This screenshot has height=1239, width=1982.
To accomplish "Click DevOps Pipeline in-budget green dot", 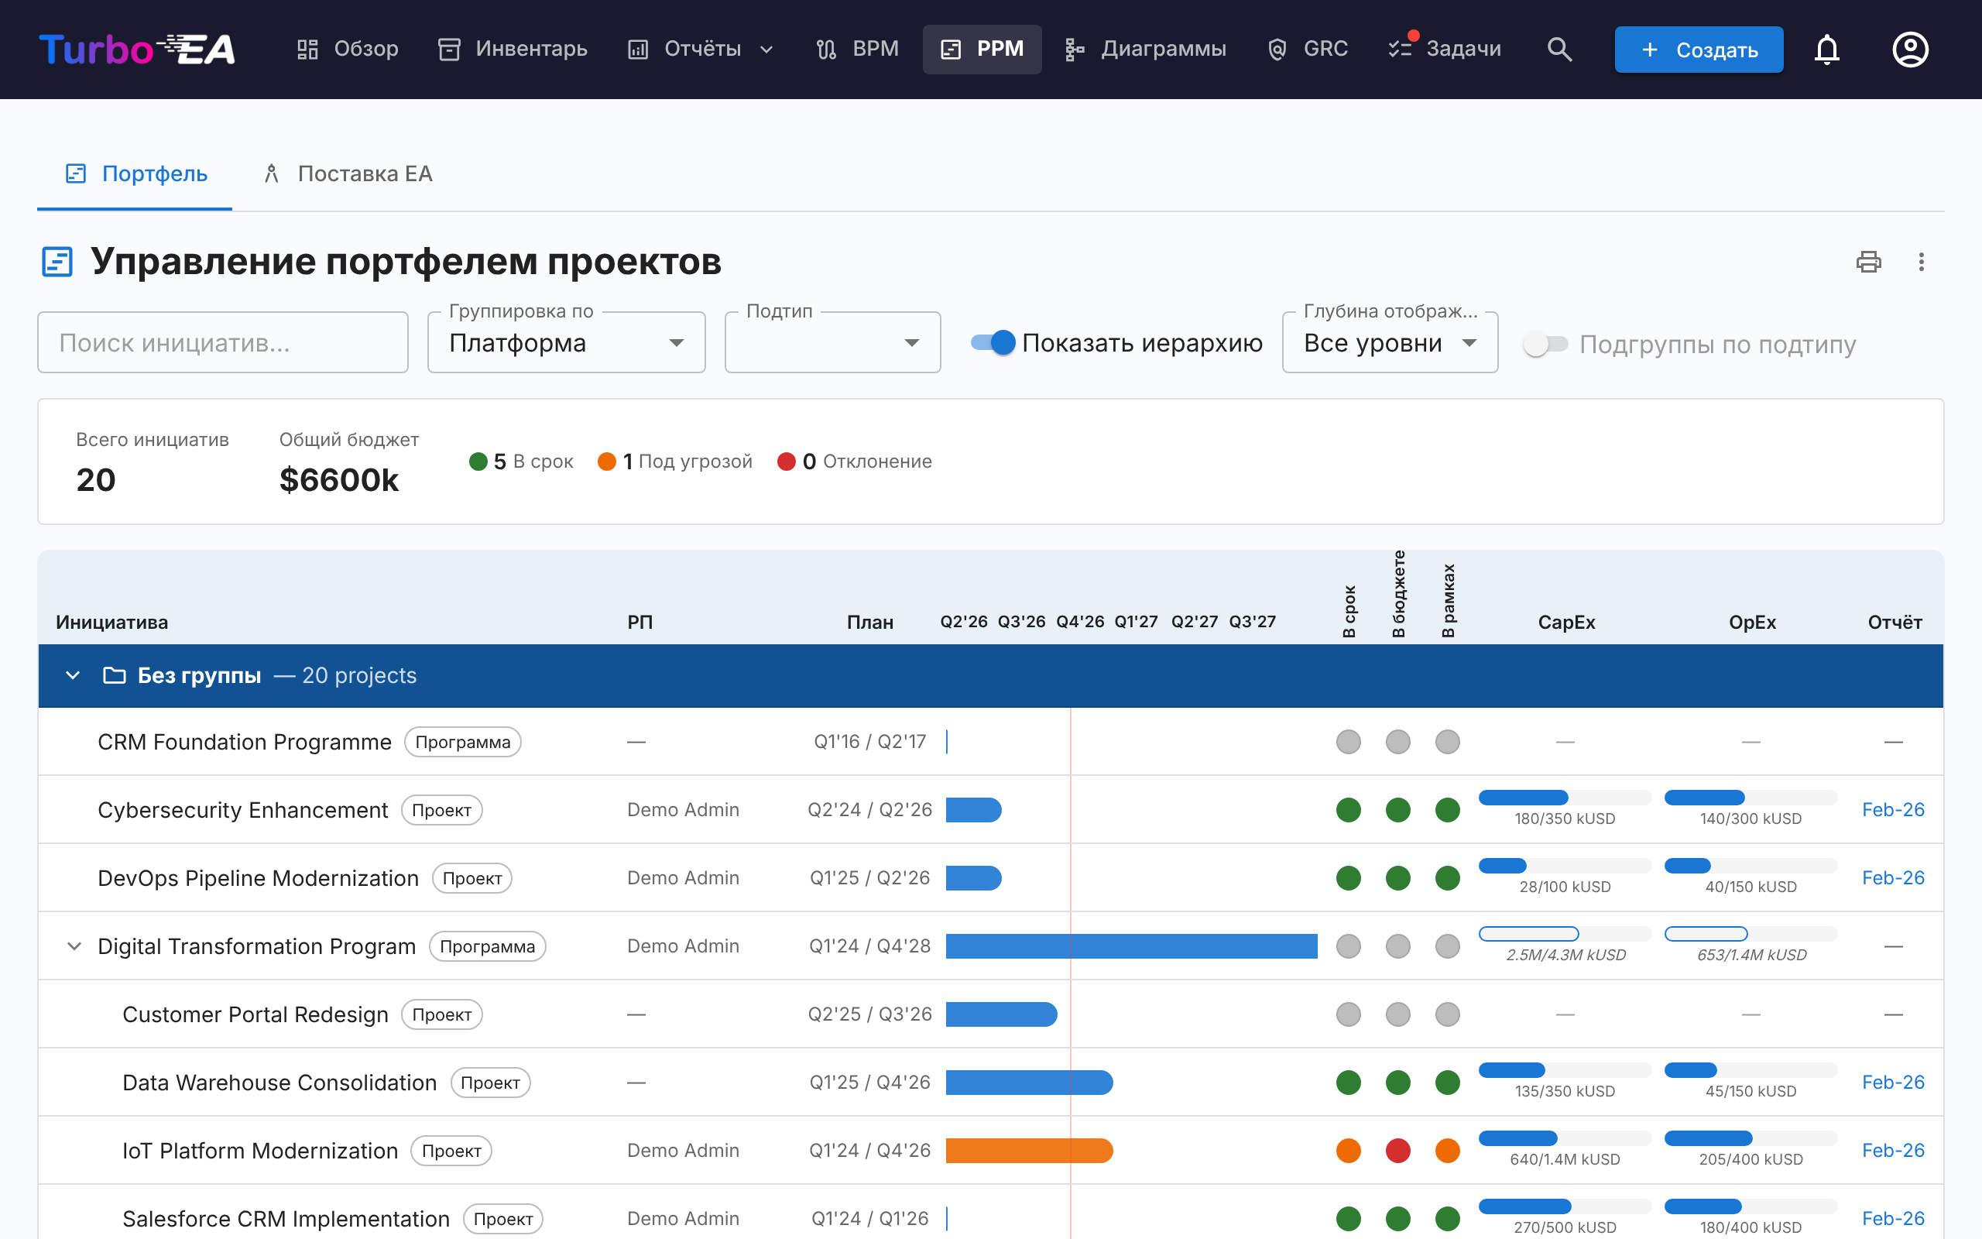I will [x=1398, y=877].
